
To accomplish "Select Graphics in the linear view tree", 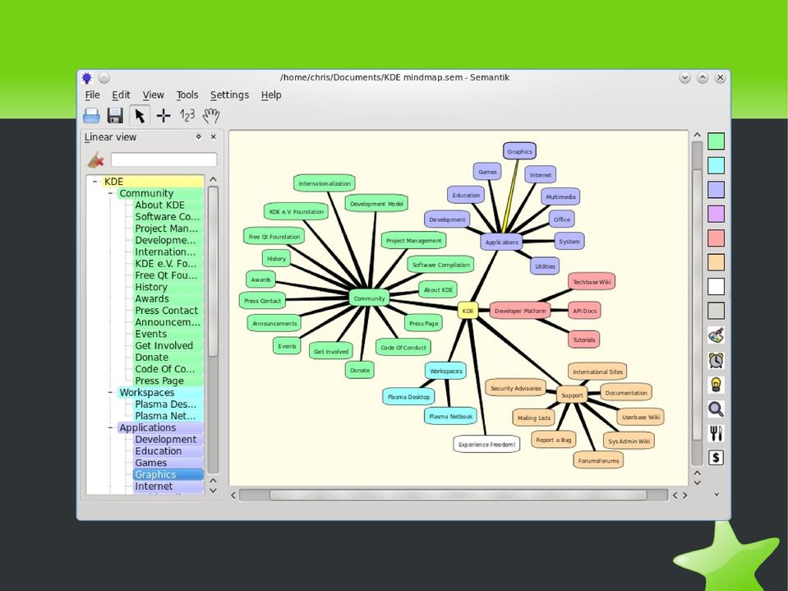I will (x=168, y=474).
